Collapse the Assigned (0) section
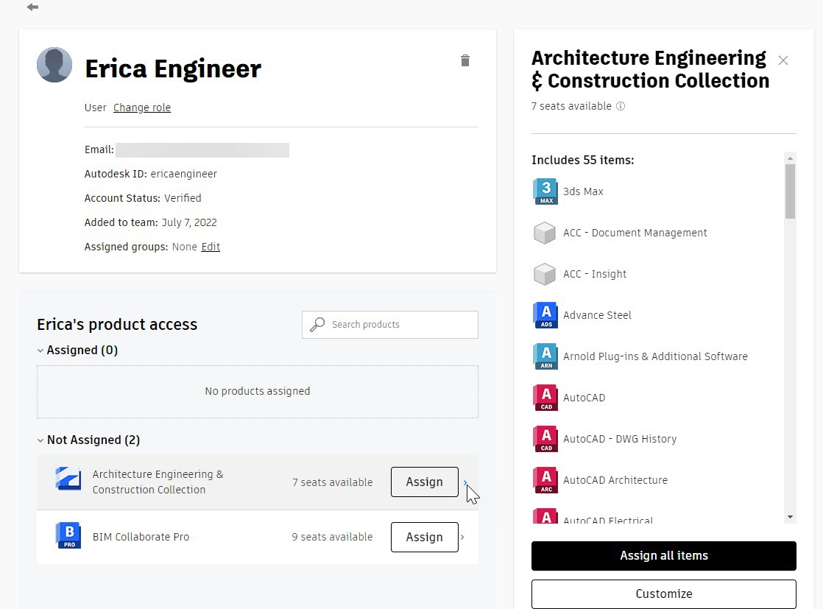823x609 pixels. 40,351
